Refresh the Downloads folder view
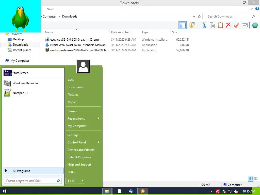Viewport: 260px width, 195px height. click(199, 17)
